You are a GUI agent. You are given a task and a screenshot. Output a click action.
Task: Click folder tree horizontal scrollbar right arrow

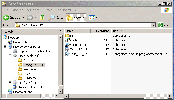click(56, 96)
